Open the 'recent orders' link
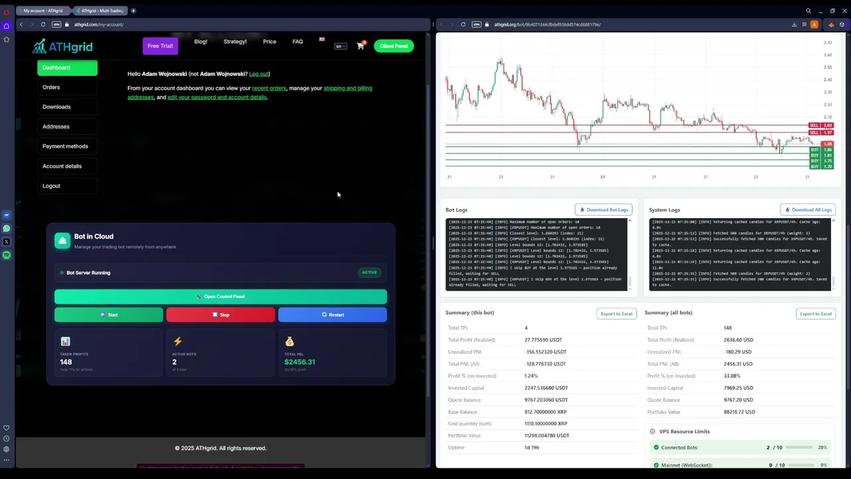The height and width of the screenshot is (479, 851). (x=269, y=88)
